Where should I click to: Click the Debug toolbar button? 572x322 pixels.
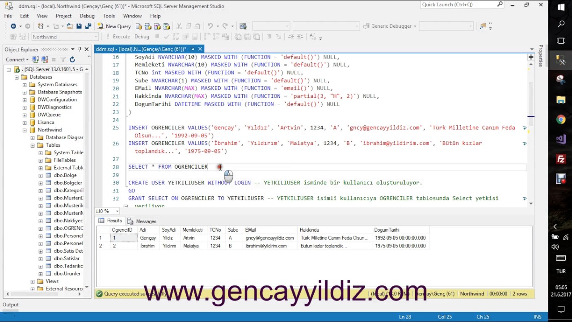pyautogui.click(x=142, y=37)
